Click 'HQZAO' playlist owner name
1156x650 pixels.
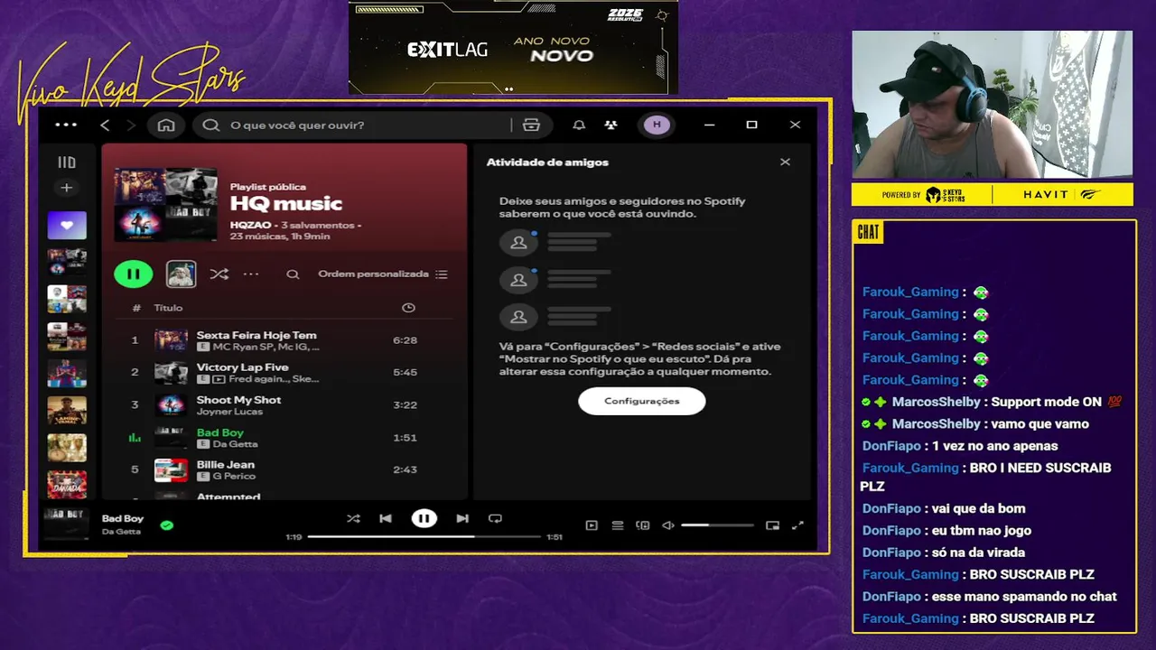coord(250,225)
